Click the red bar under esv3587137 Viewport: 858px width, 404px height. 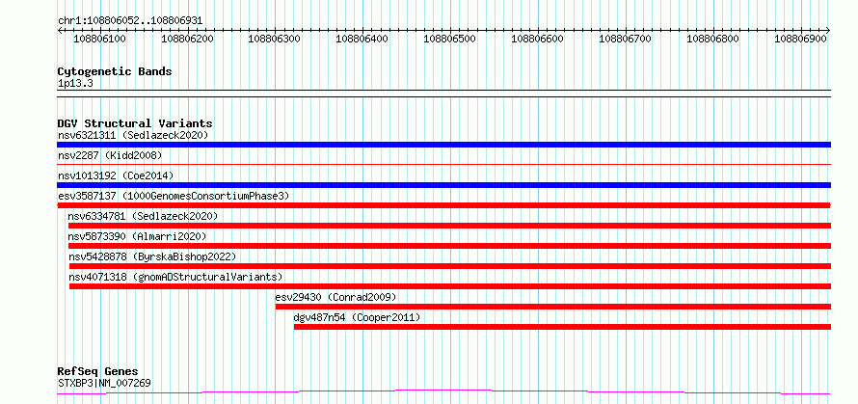(444, 205)
